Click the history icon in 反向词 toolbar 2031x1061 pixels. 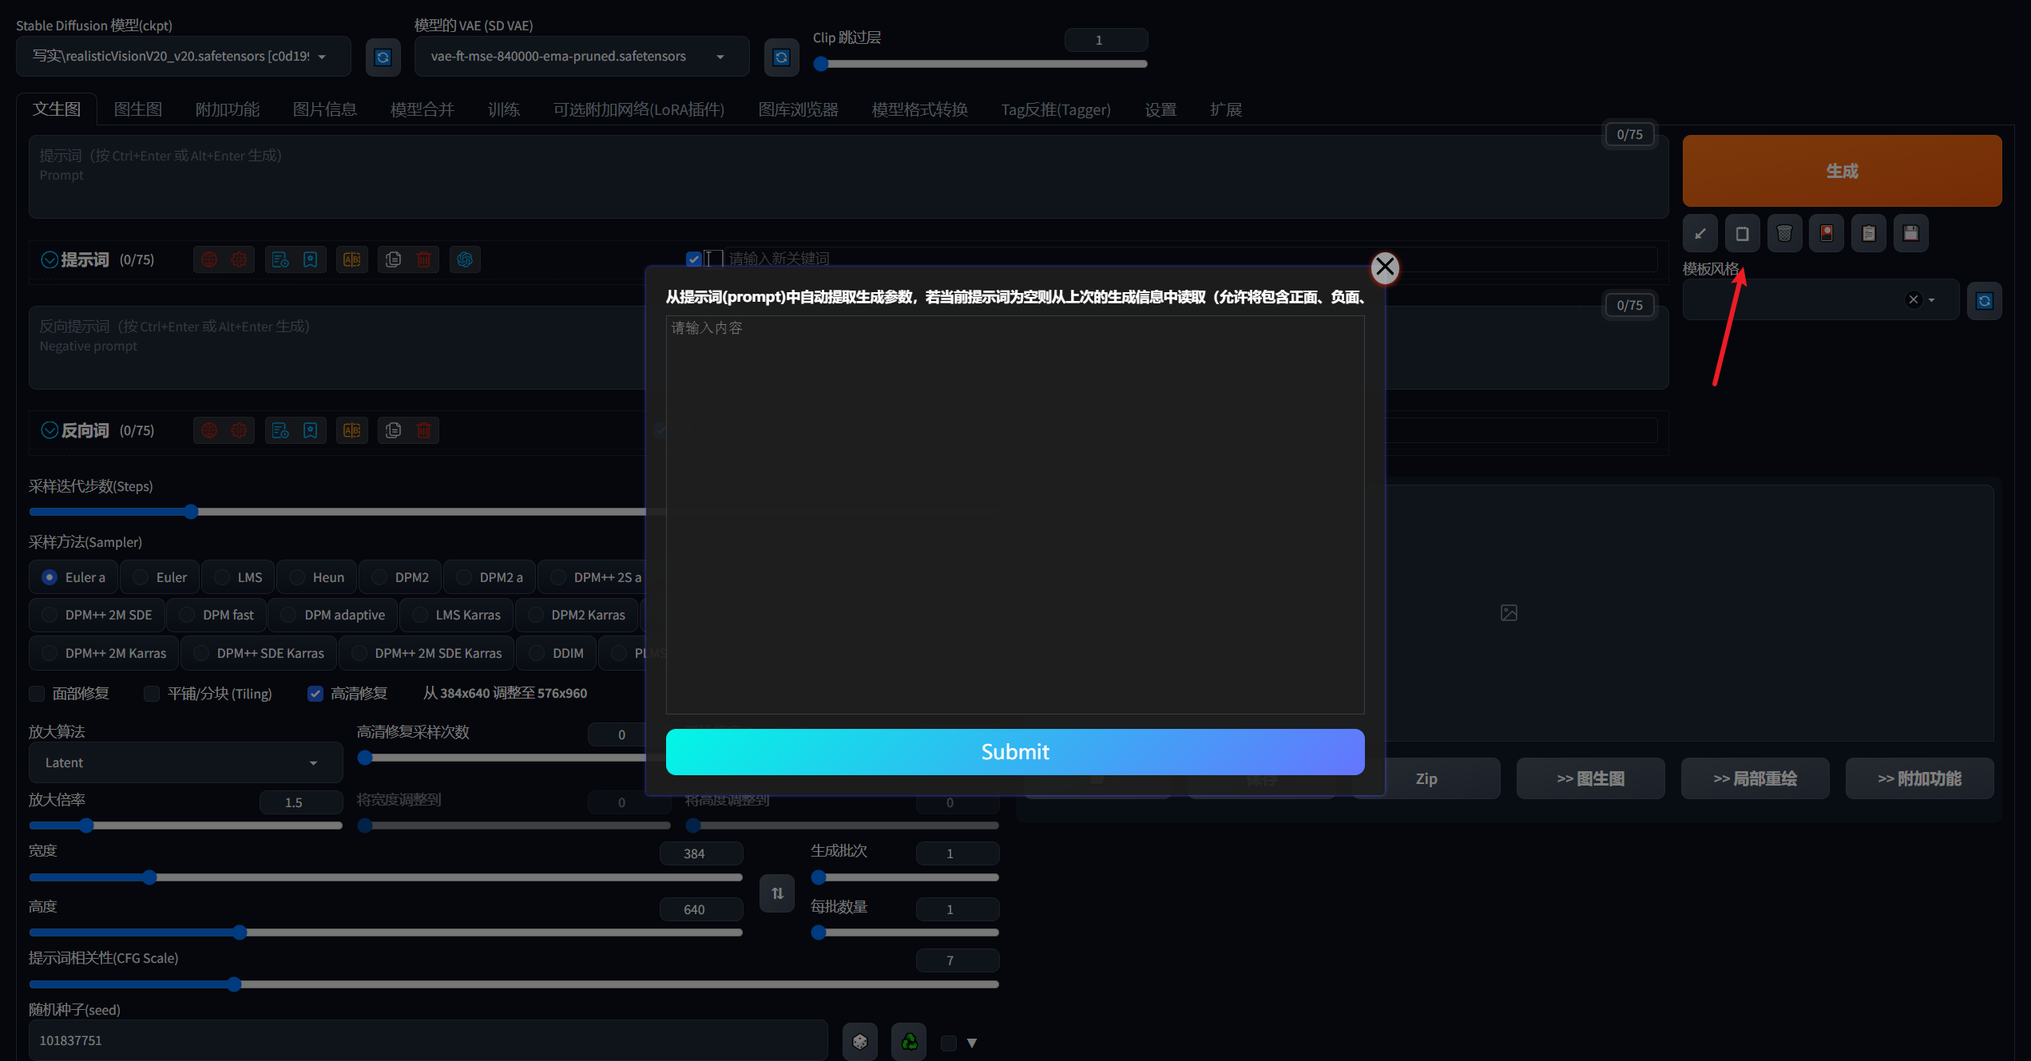[280, 430]
